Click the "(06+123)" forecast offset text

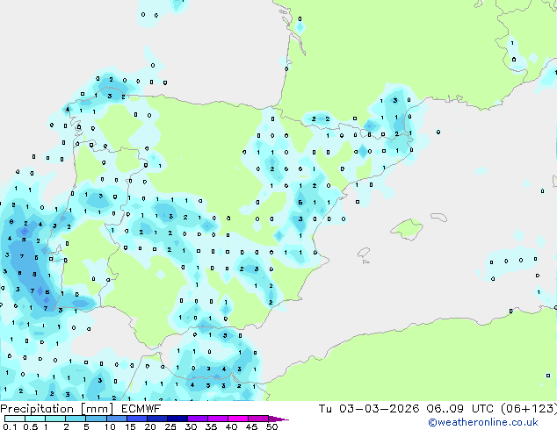pos(529,409)
